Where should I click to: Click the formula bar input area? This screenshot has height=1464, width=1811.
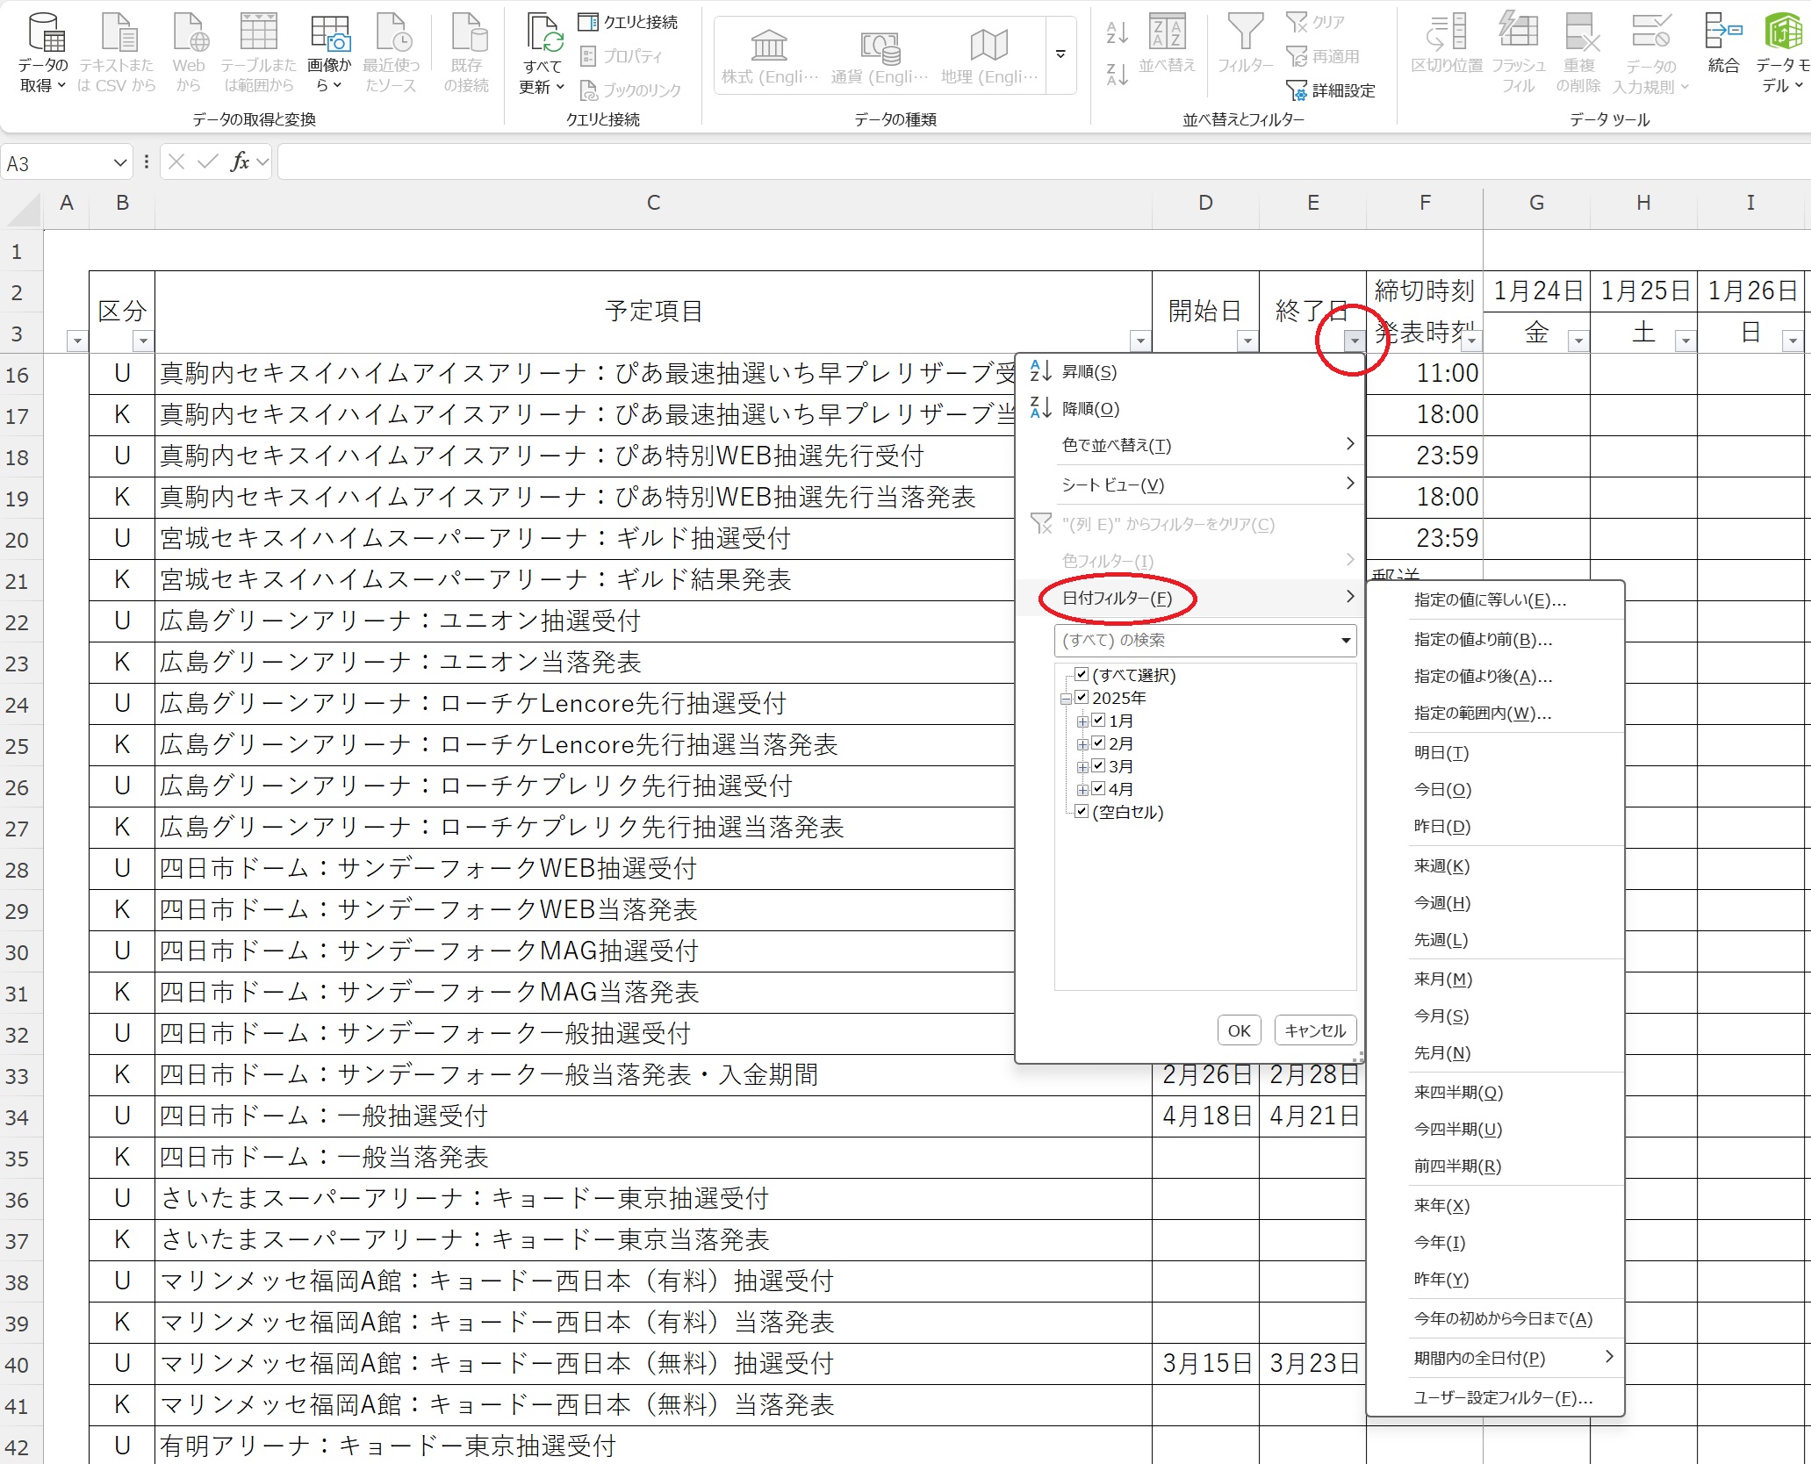click(x=1043, y=162)
